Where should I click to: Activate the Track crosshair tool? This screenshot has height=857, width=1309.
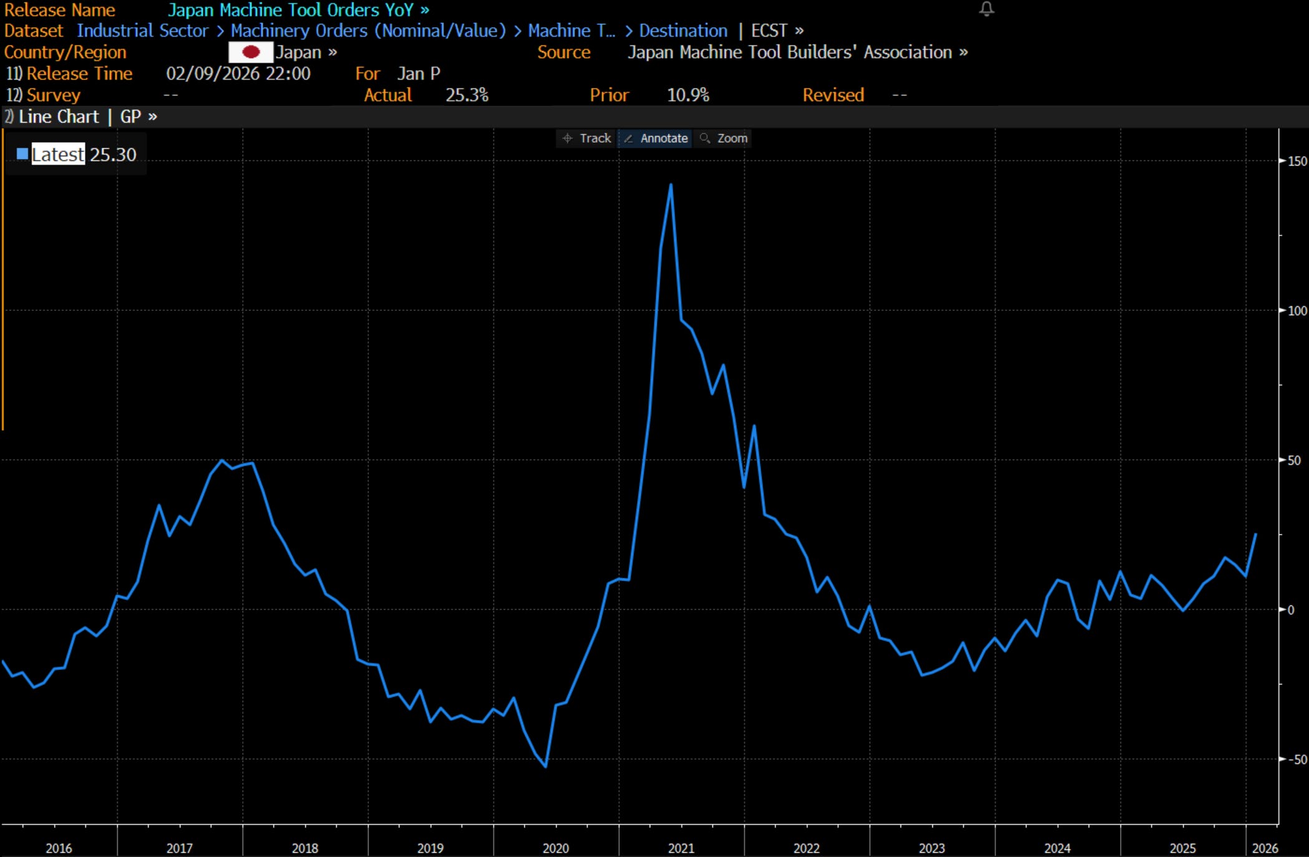pyautogui.click(x=586, y=138)
